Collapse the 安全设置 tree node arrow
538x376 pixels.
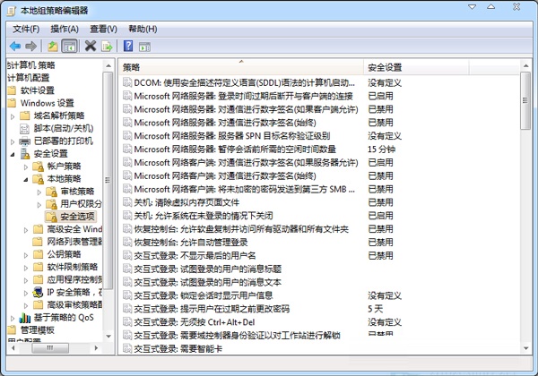(13, 154)
